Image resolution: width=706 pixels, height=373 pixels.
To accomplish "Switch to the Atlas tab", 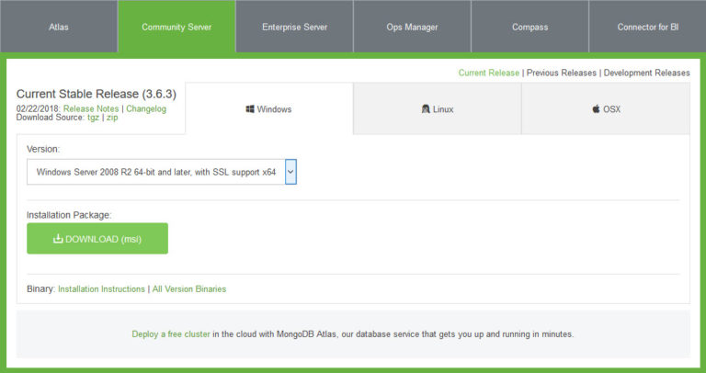I will coord(59,27).
